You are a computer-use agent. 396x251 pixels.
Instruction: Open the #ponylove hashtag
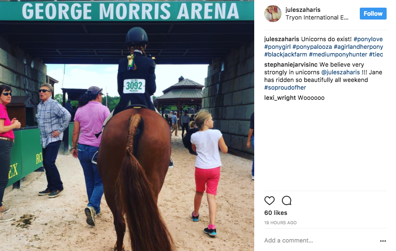click(368, 39)
